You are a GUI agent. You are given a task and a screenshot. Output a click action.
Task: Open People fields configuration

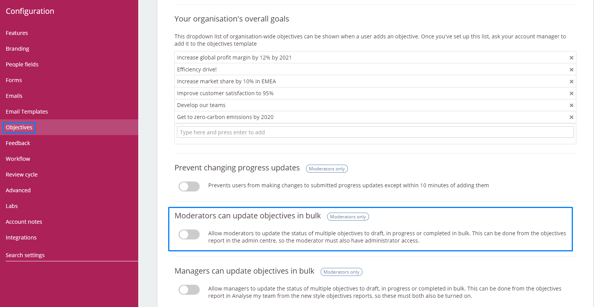[x=22, y=64]
